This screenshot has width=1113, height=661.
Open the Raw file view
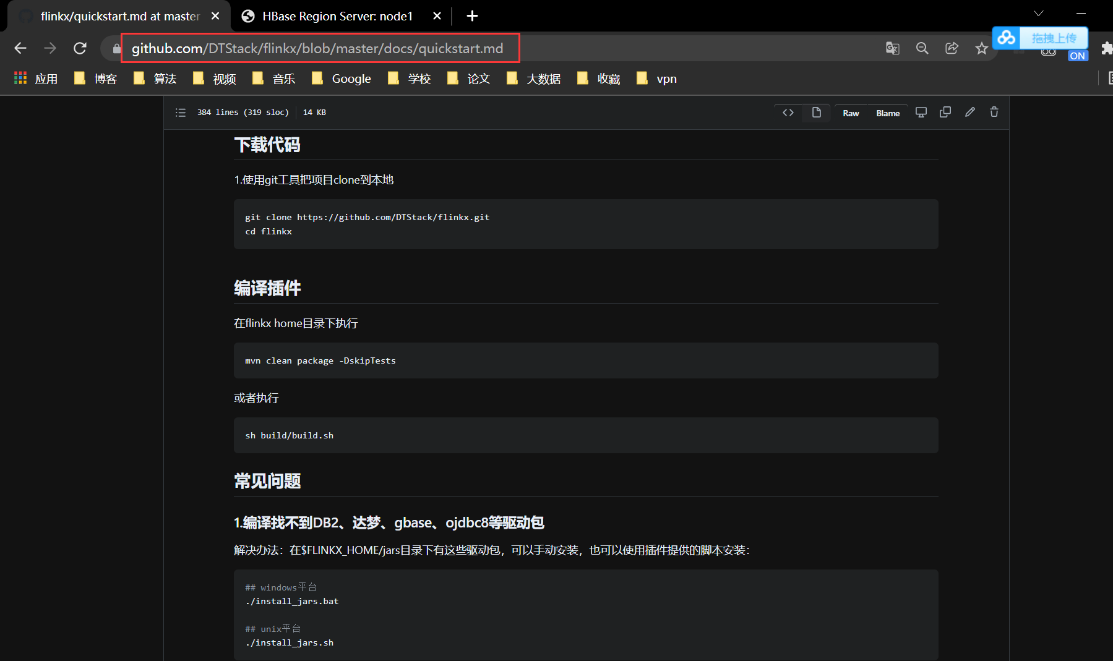pyautogui.click(x=851, y=113)
